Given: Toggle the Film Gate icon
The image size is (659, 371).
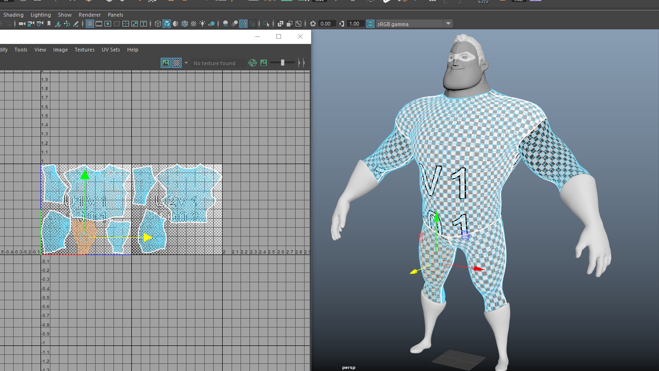Looking at the screenshot, I should [x=99, y=24].
